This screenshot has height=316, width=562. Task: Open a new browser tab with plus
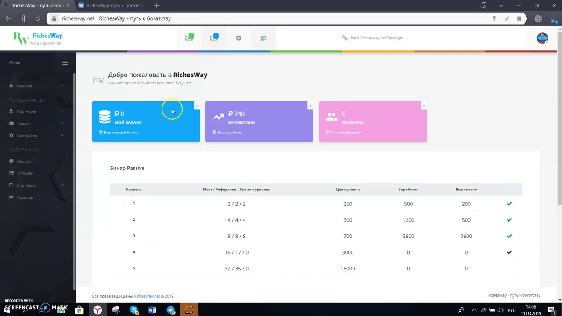[157, 5]
